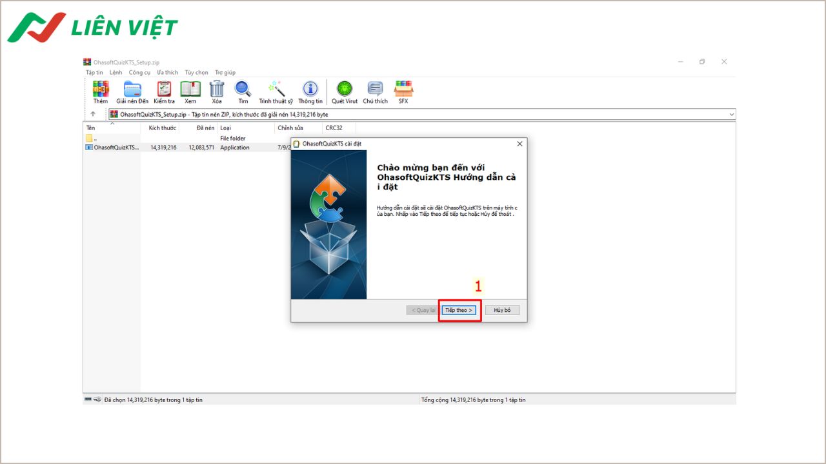Click the WinRAR title bar app icon
Screen dimensions: 826x464
click(x=87, y=62)
